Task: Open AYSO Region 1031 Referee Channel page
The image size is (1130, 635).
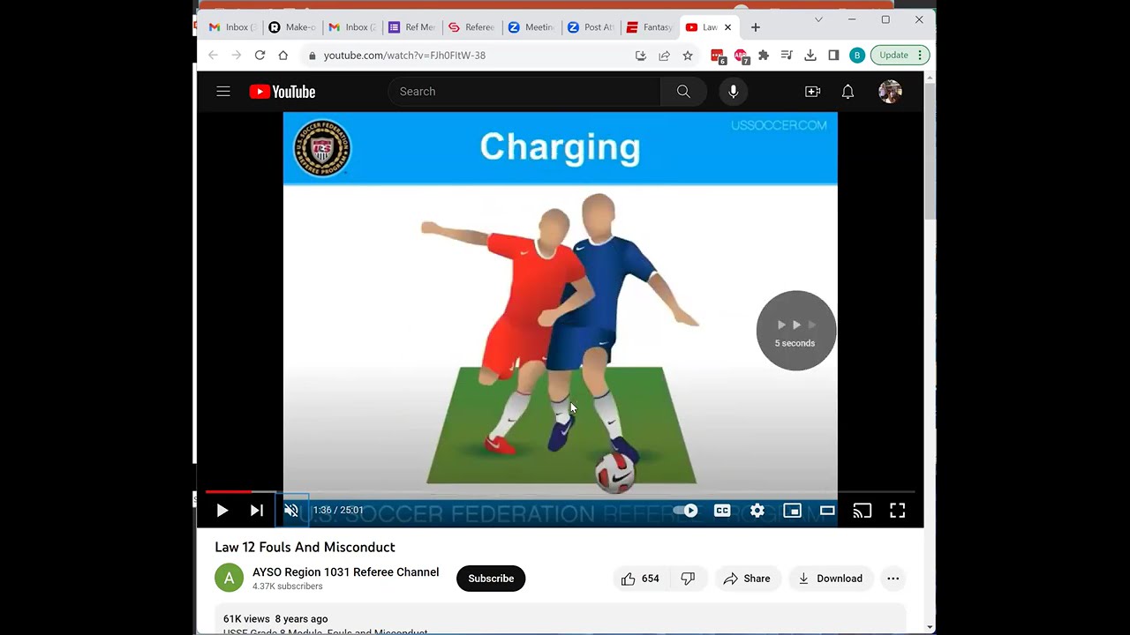Action: pos(345,572)
